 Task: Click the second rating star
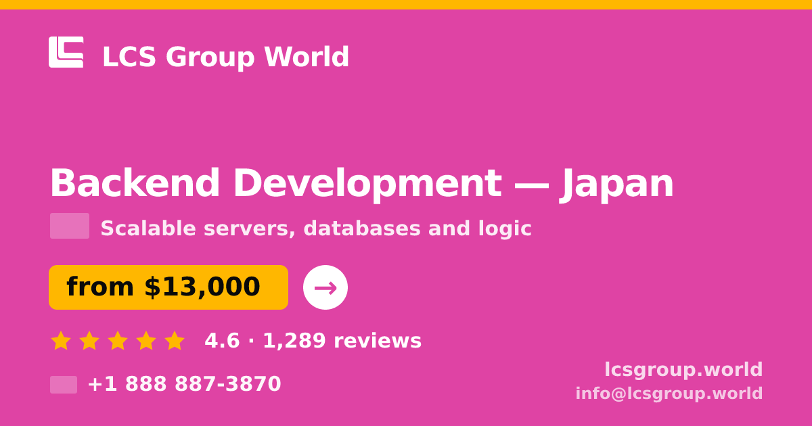point(89,341)
